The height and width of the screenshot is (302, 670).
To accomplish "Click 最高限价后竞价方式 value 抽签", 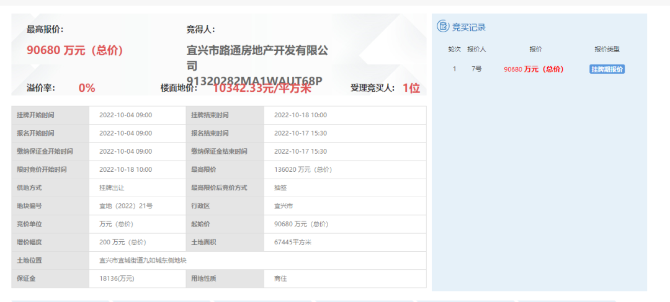I will click(x=280, y=187).
